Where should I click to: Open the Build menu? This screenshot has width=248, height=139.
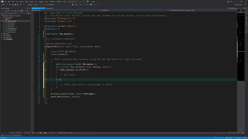[26, 2]
